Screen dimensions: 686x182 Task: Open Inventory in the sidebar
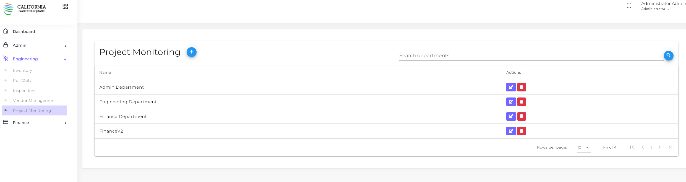(x=22, y=70)
